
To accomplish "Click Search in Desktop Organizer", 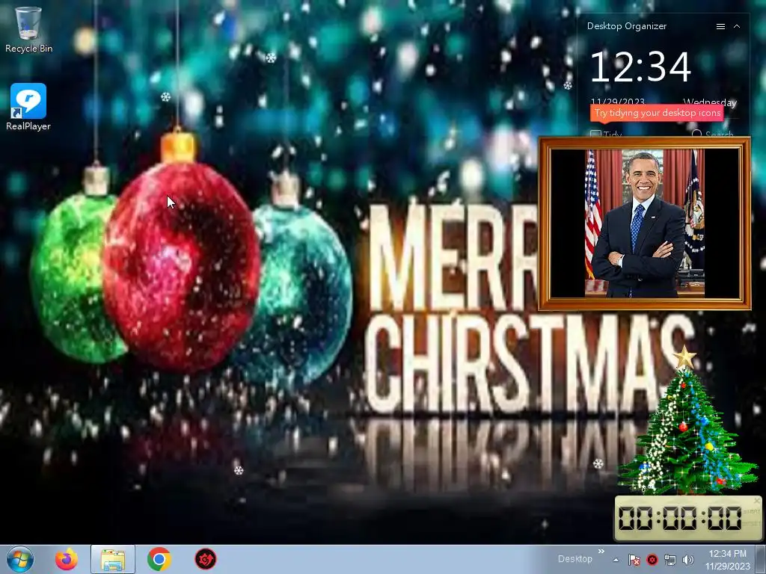I will [713, 134].
